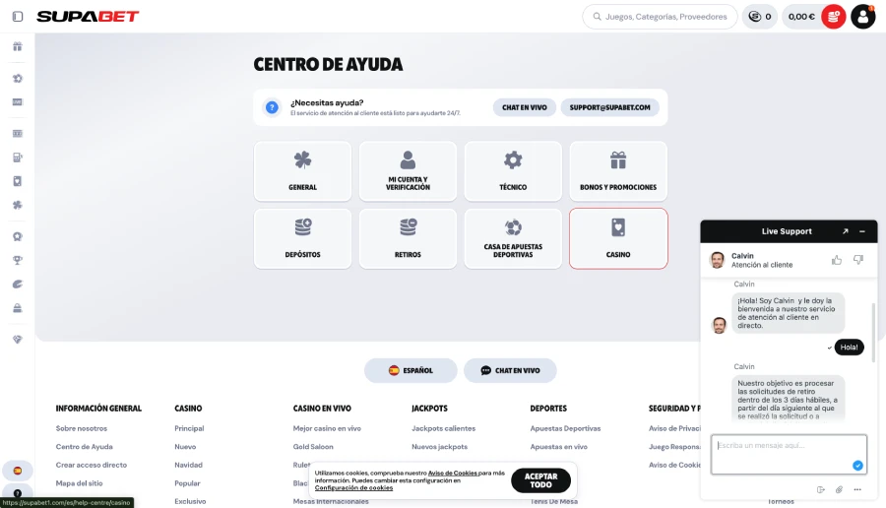Click the support@supabet.com email button
This screenshot has width=886, height=508.
609,107
